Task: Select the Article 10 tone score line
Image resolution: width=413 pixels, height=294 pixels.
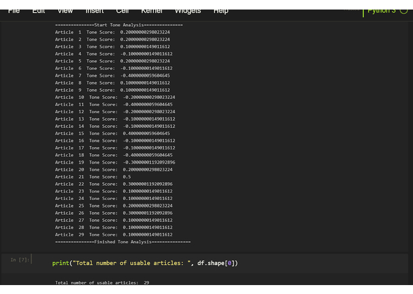Action: tap(115, 97)
